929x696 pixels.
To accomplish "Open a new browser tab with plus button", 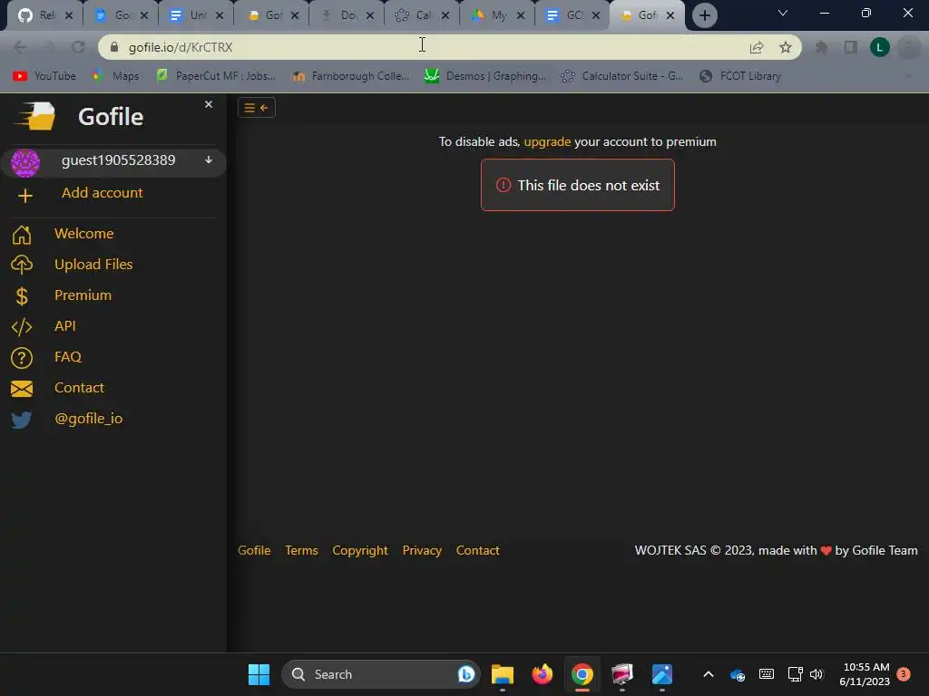I will pyautogui.click(x=704, y=15).
